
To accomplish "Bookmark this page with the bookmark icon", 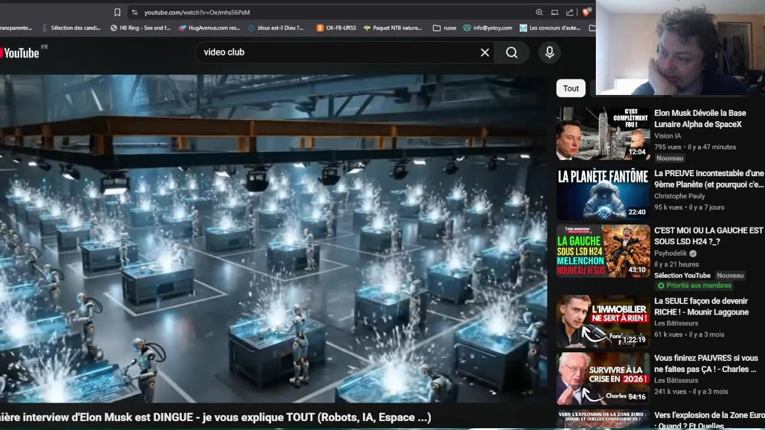I will pos(117,12).
